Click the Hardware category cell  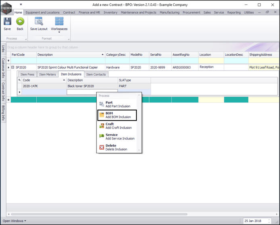tap(117, 67)
